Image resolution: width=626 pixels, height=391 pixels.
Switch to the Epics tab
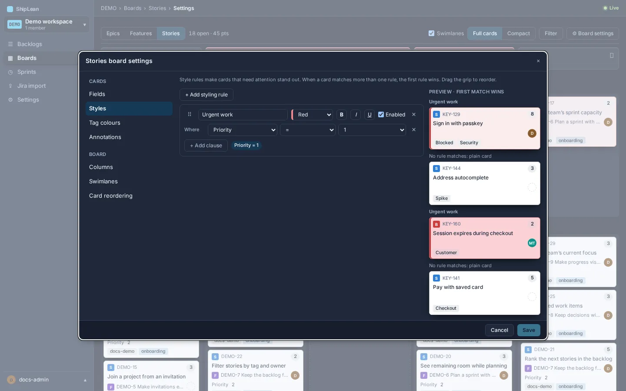coord(113,33)
